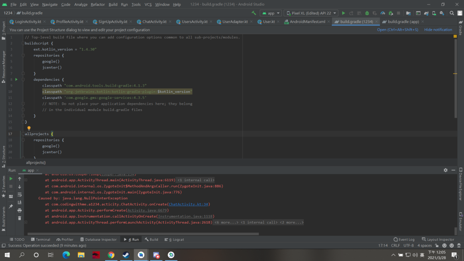Click CRLF line separator selector in status bar

(395, 245)
